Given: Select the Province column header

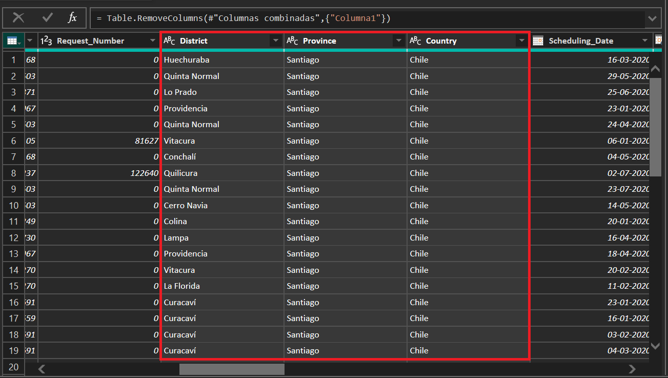Looking at the screenshot, I should 346,41.
